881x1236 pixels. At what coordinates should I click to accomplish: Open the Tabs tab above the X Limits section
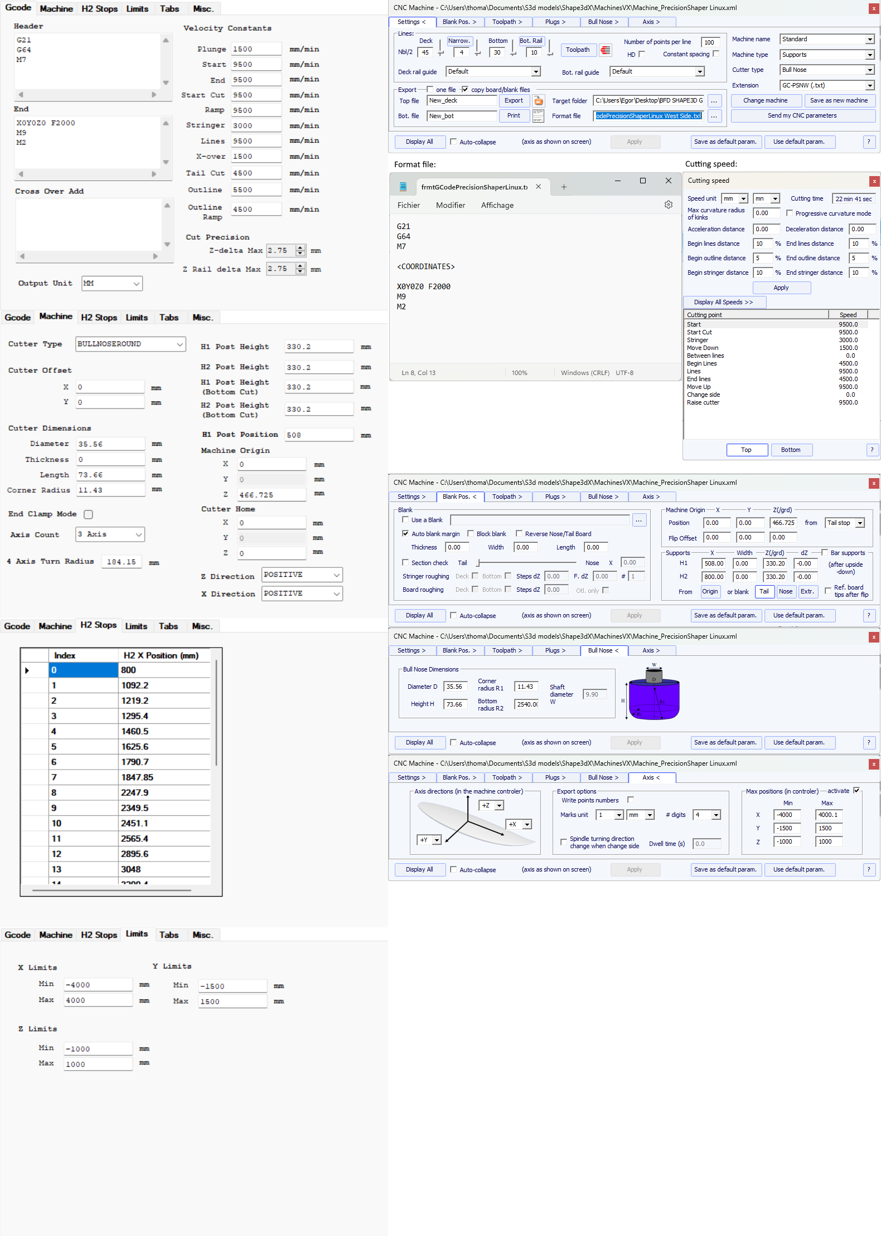[x=169, y=935]
